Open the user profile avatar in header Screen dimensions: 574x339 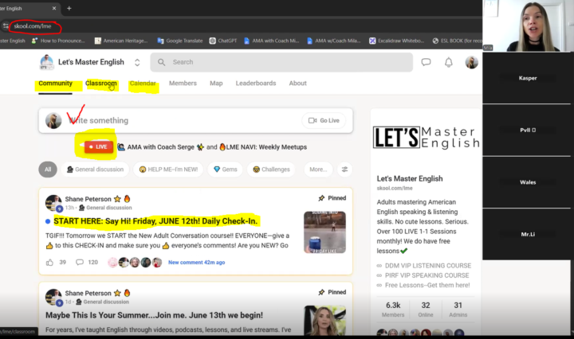click(x=471, y=62)
